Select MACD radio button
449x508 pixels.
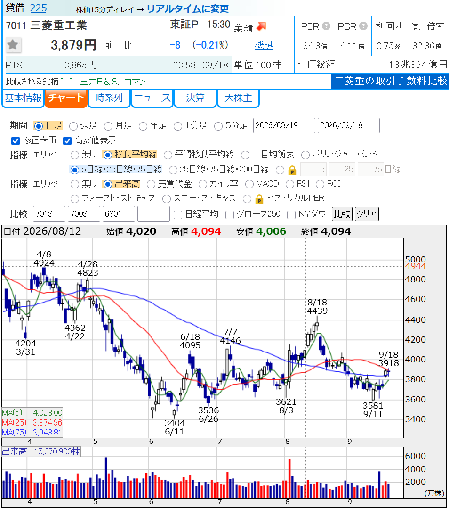coord(249,184)
